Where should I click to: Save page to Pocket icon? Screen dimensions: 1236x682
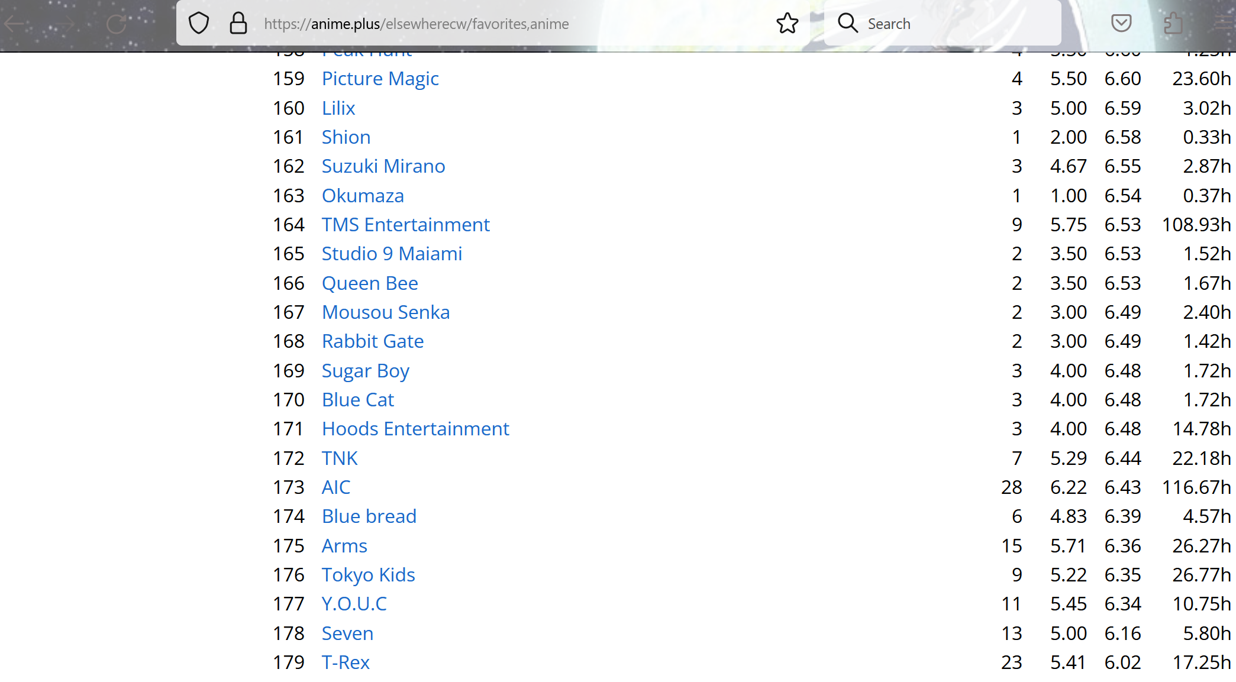coord(1121,23)
